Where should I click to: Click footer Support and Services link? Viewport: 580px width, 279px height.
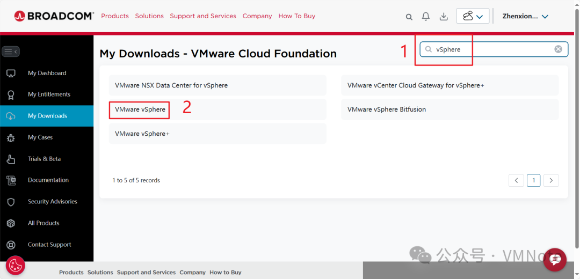147,273
